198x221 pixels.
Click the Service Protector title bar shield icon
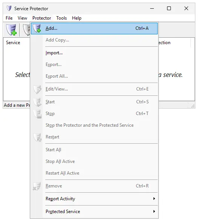[9, 8]
